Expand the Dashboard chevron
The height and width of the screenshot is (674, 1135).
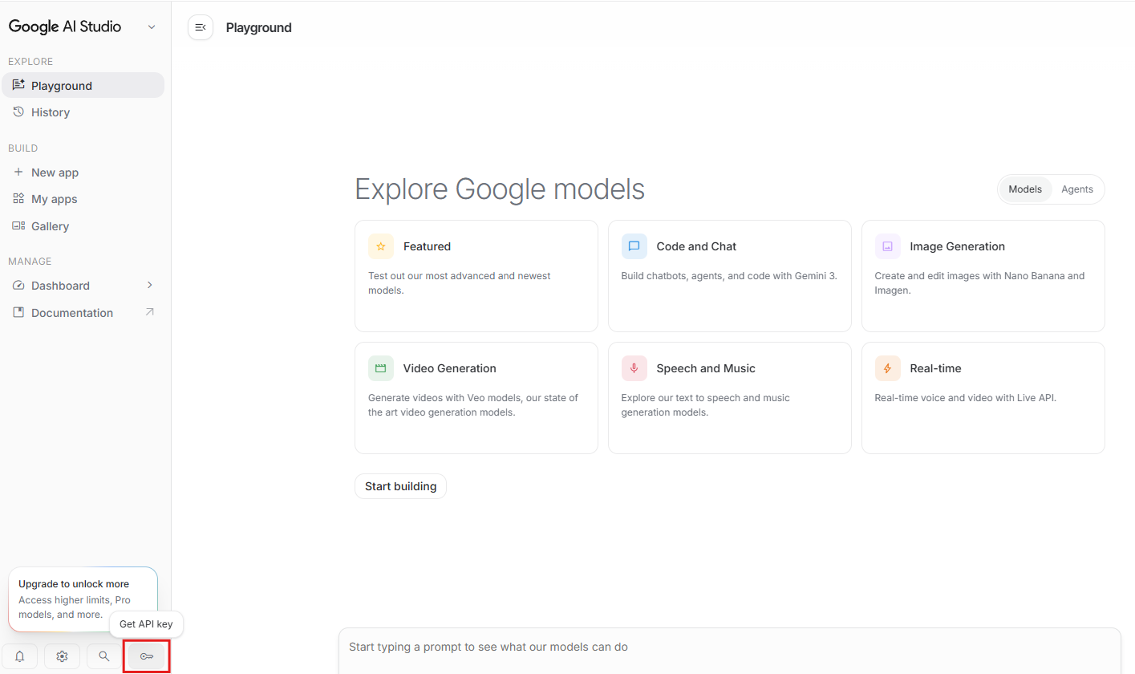(x=149, y=285)
